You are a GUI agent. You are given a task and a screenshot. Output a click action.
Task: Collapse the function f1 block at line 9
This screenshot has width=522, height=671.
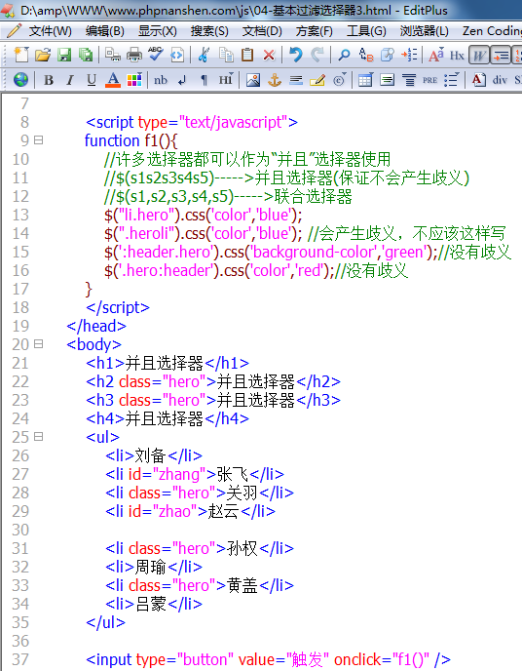(38, 139)
